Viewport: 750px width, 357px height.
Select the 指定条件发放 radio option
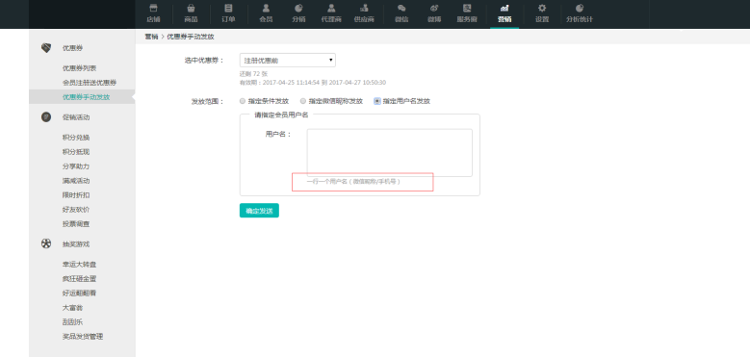click(x=243, y=101)
